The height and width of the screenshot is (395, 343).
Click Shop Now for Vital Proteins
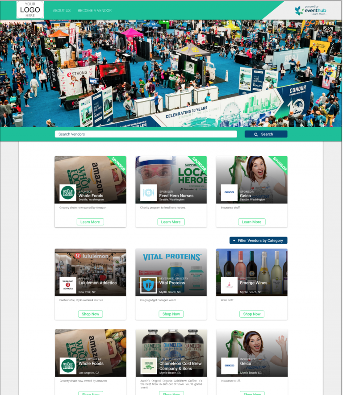[171, 314]
